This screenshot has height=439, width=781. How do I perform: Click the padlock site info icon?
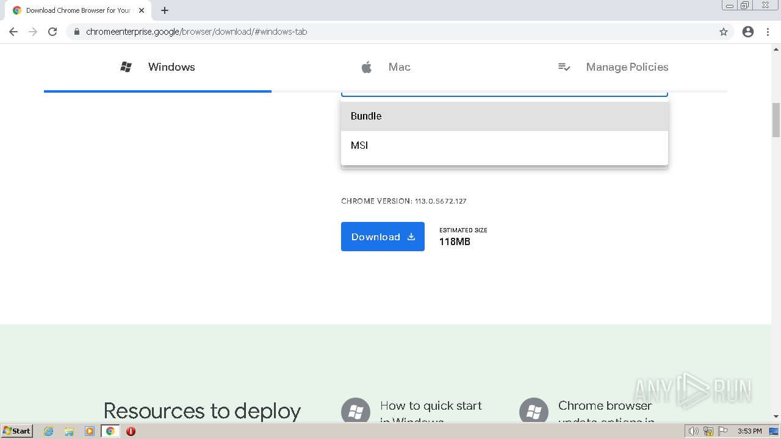click(77, 32)
